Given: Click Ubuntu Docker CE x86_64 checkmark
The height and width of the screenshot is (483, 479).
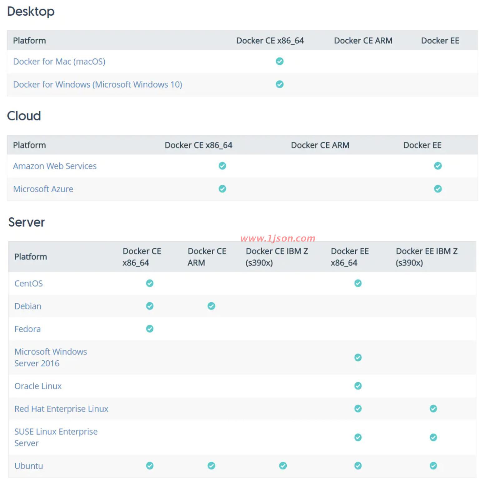Looking at the screenshot, I should [x=150, y=466].
